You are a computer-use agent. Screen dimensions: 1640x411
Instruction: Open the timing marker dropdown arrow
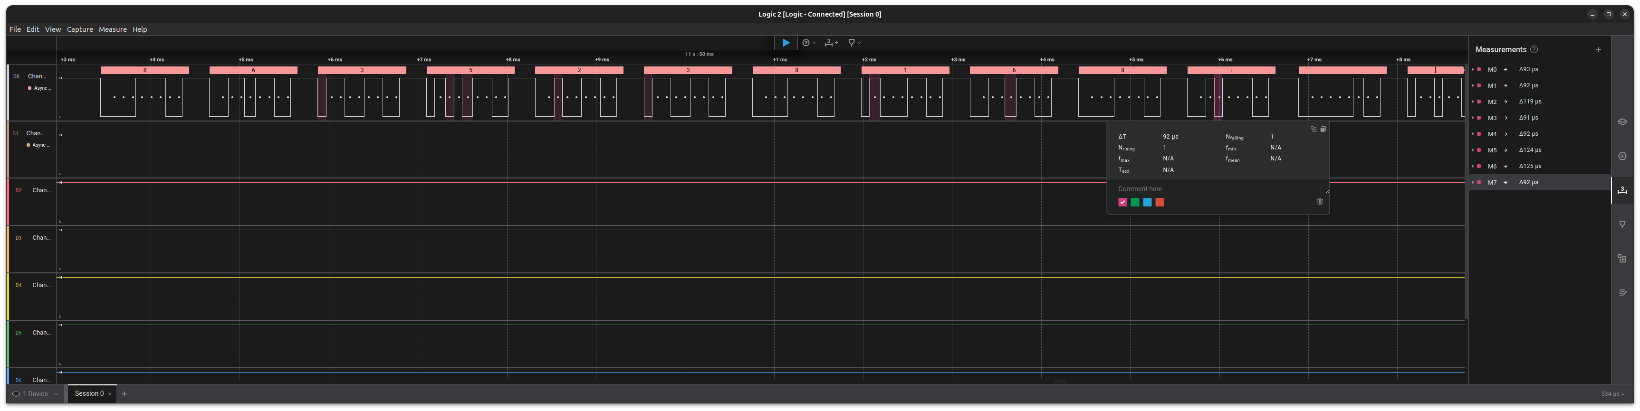click(x=860, y=43)
